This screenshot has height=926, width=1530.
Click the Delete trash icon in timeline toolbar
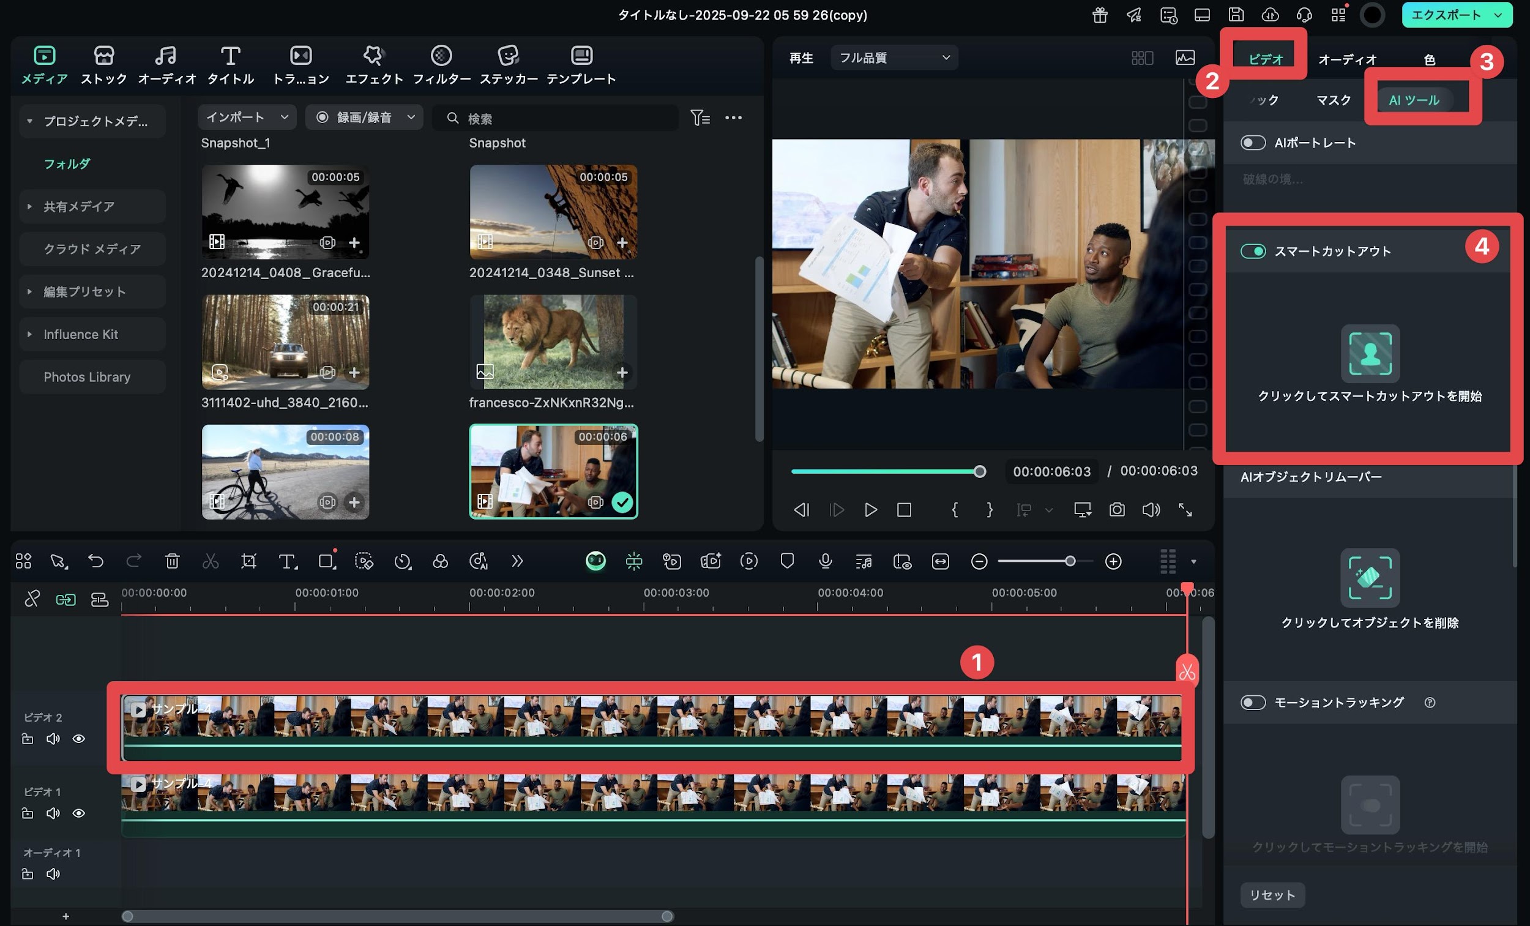pos(172,561)
